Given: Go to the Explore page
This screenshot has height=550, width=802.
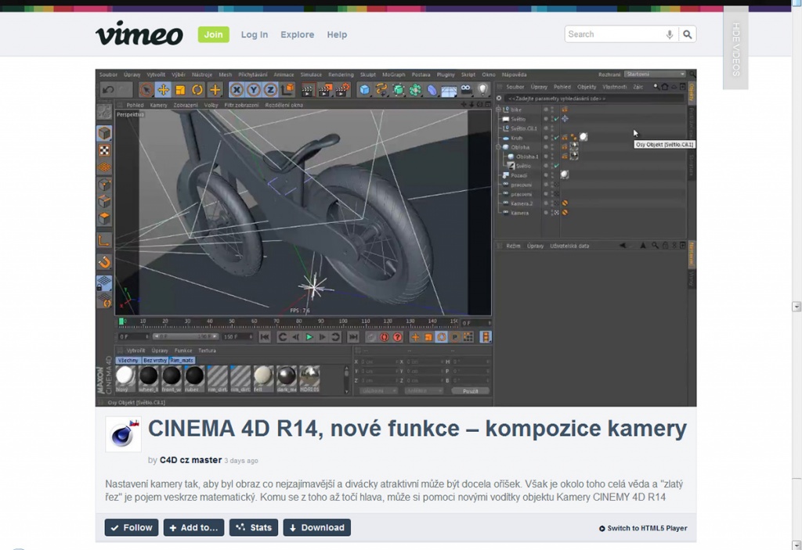Looking at the screenshot, I should click(x=297, y=34).
